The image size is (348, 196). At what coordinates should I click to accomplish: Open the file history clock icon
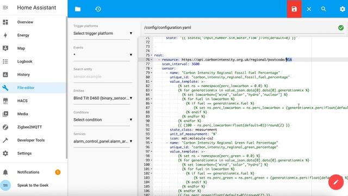click(x=98, y=9)
